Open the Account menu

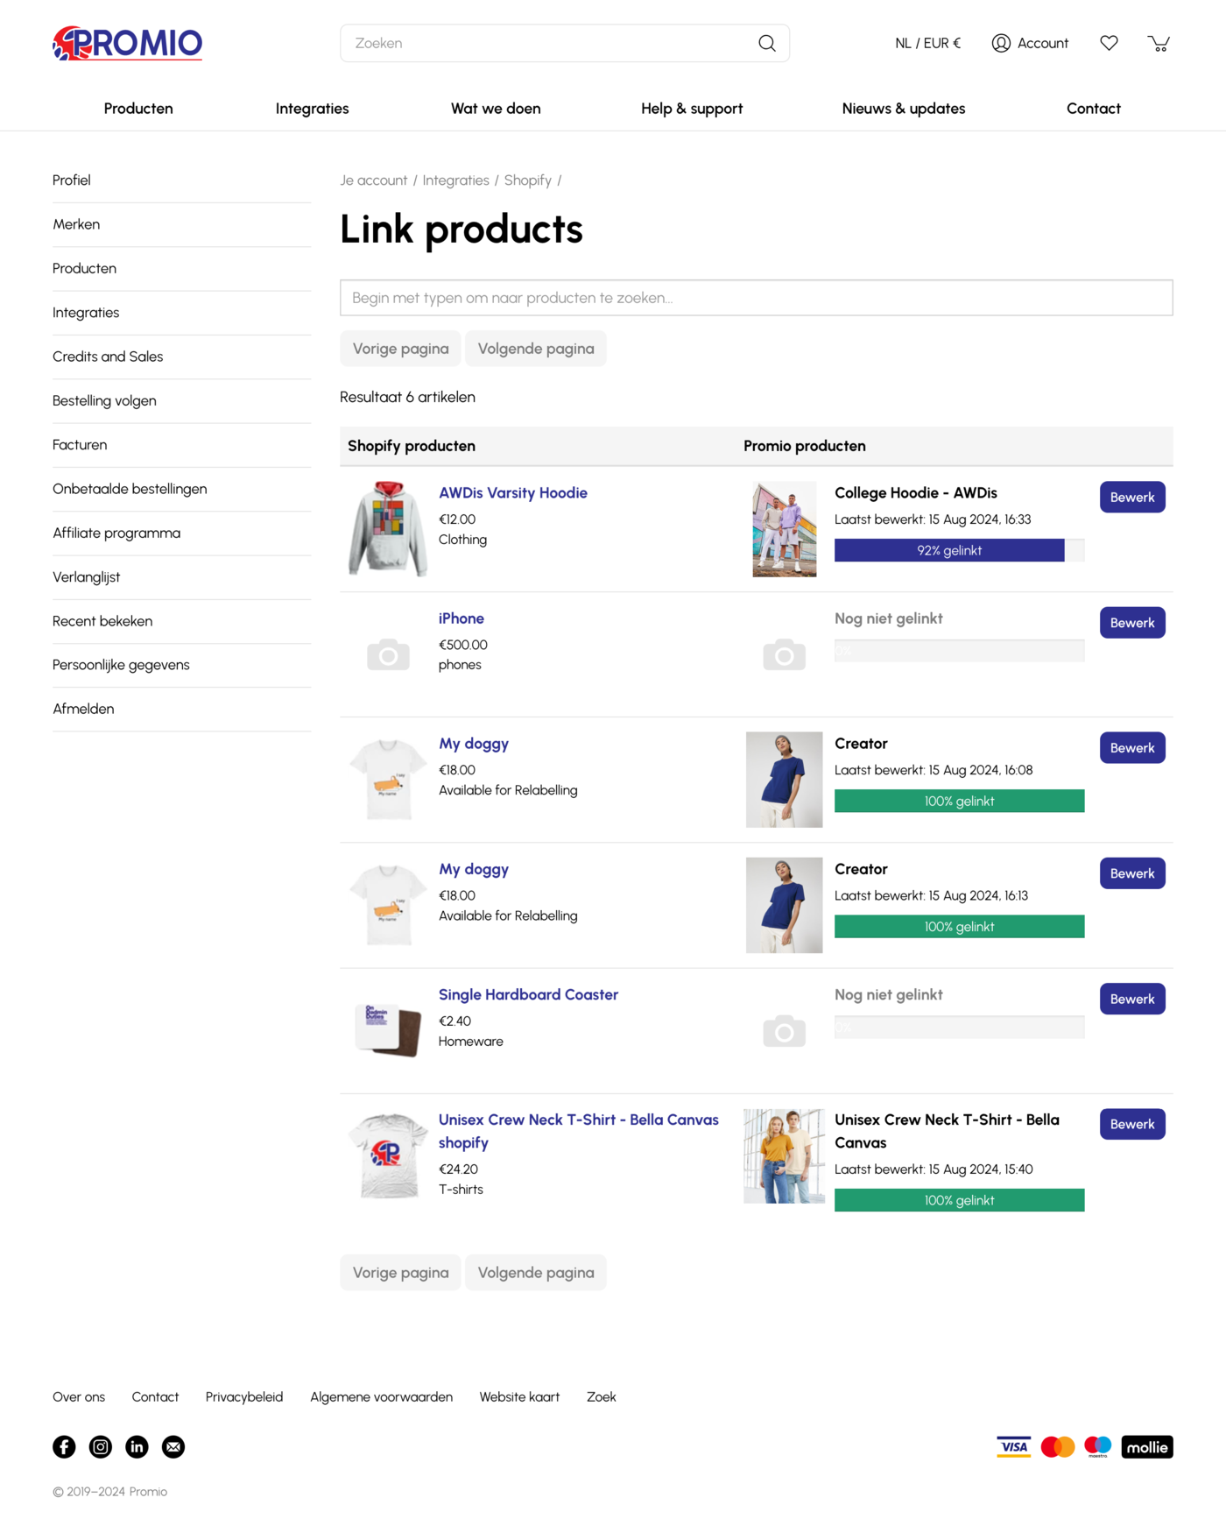click(1030, 43)
